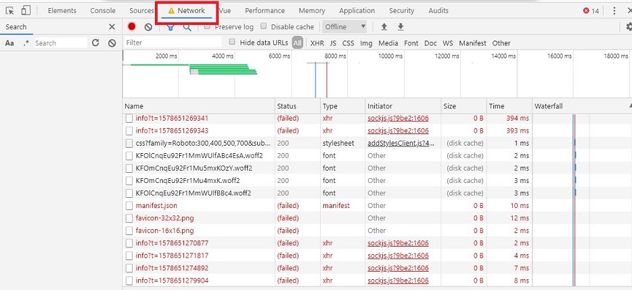Viewport: 632px width, 290px height.
Task: Switch to the Console tab
Action: click(103, 11)
